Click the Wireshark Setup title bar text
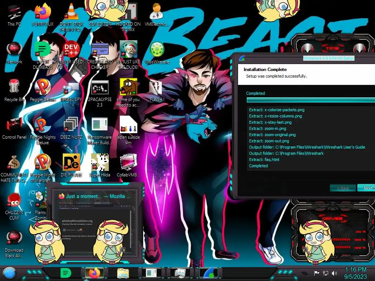 click(x=328, y=58)
